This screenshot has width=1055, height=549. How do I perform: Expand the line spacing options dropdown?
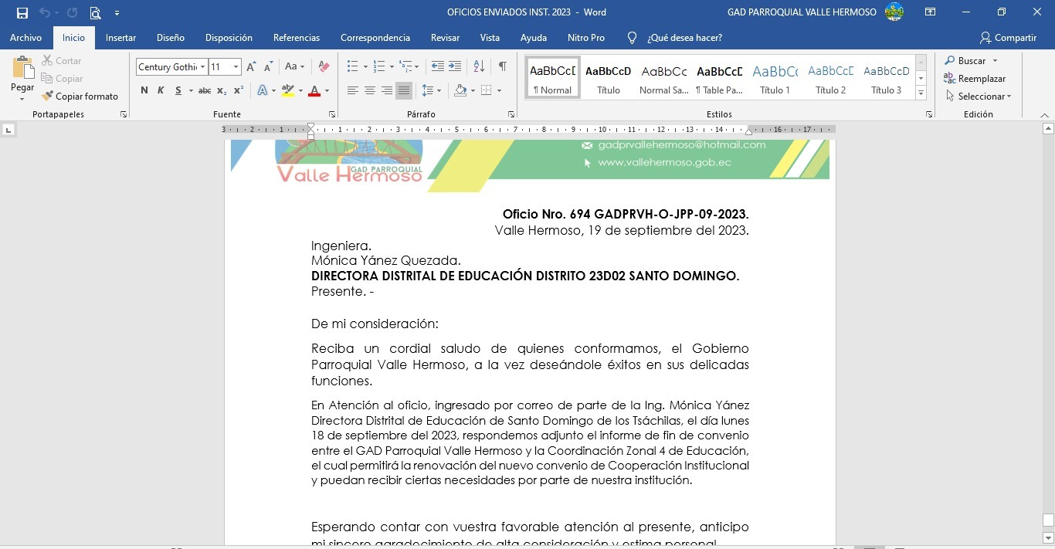[439, 91]
